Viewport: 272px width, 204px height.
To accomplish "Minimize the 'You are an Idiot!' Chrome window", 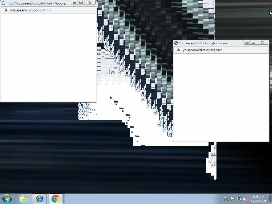I will click(x=247, y=42).
